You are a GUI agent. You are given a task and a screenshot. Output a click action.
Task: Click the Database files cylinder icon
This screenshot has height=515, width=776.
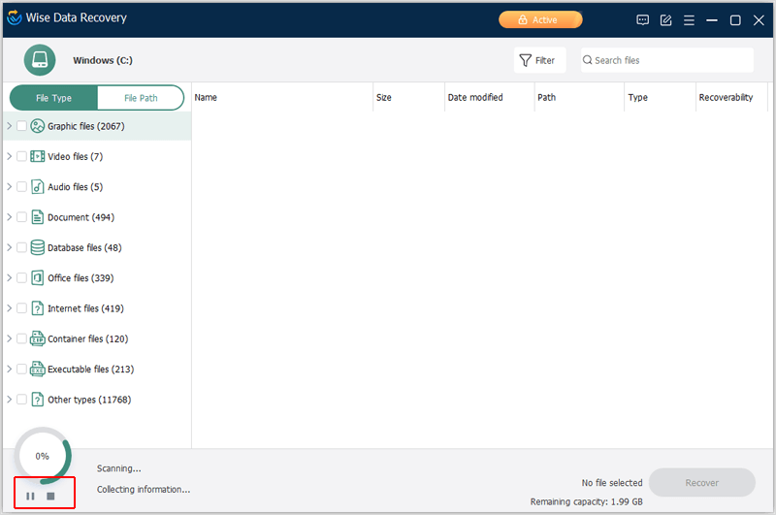pos(38,247)
